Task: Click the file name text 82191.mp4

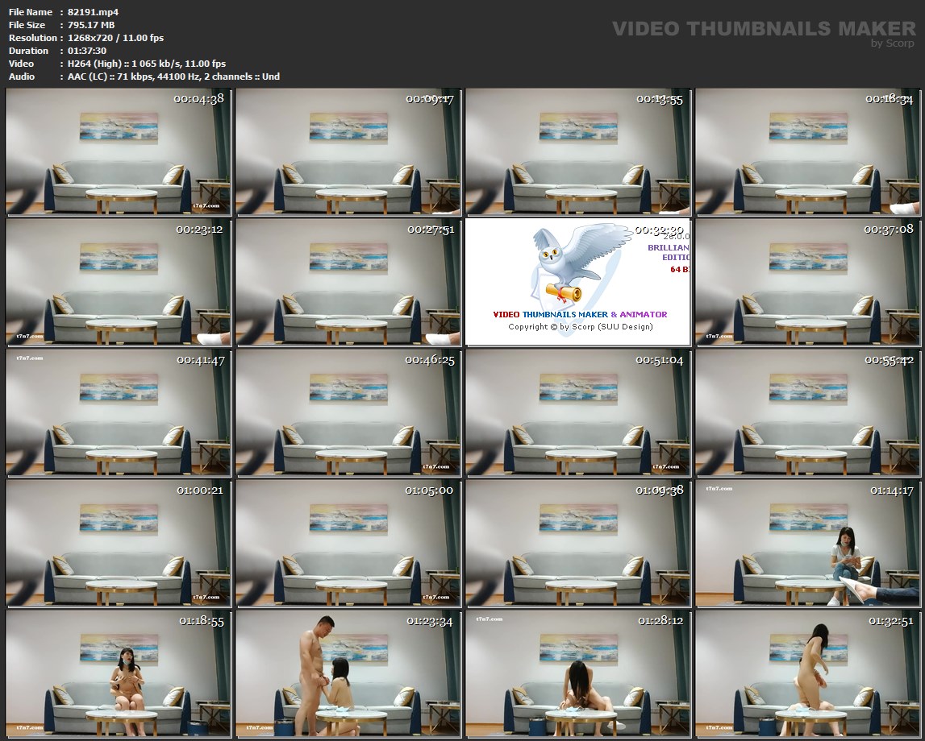Action: click(94, 12)
